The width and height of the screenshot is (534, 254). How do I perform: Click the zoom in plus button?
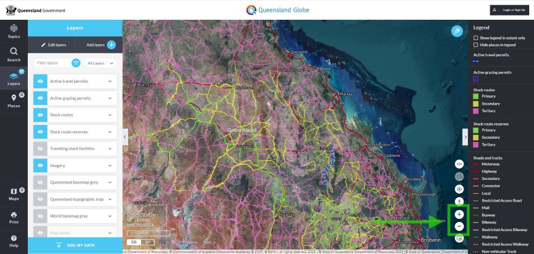[459, 214]
